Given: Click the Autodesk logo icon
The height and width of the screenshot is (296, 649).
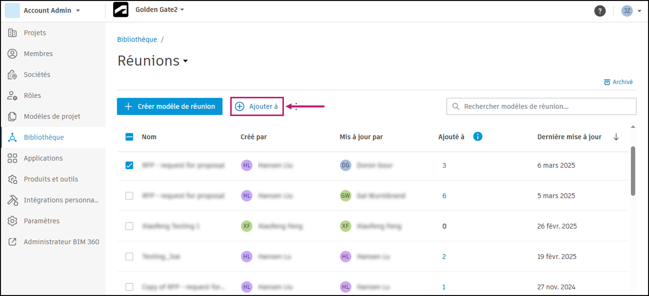Looking at the screenshot, I should pos(121,10).
